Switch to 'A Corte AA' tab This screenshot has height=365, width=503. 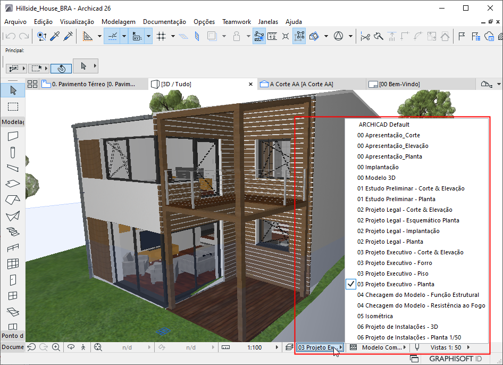(301, 84)
